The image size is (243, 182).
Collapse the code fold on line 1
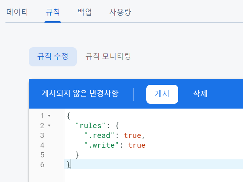[x=49, y=116]
